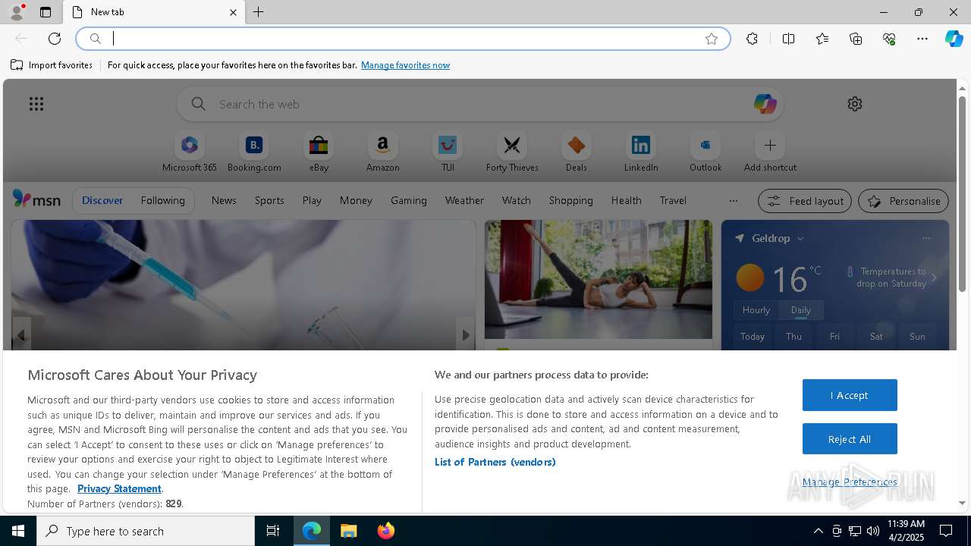Viewport: 971px width, 546px height.
Task: Go to previous carousel story
Action: 21,335
